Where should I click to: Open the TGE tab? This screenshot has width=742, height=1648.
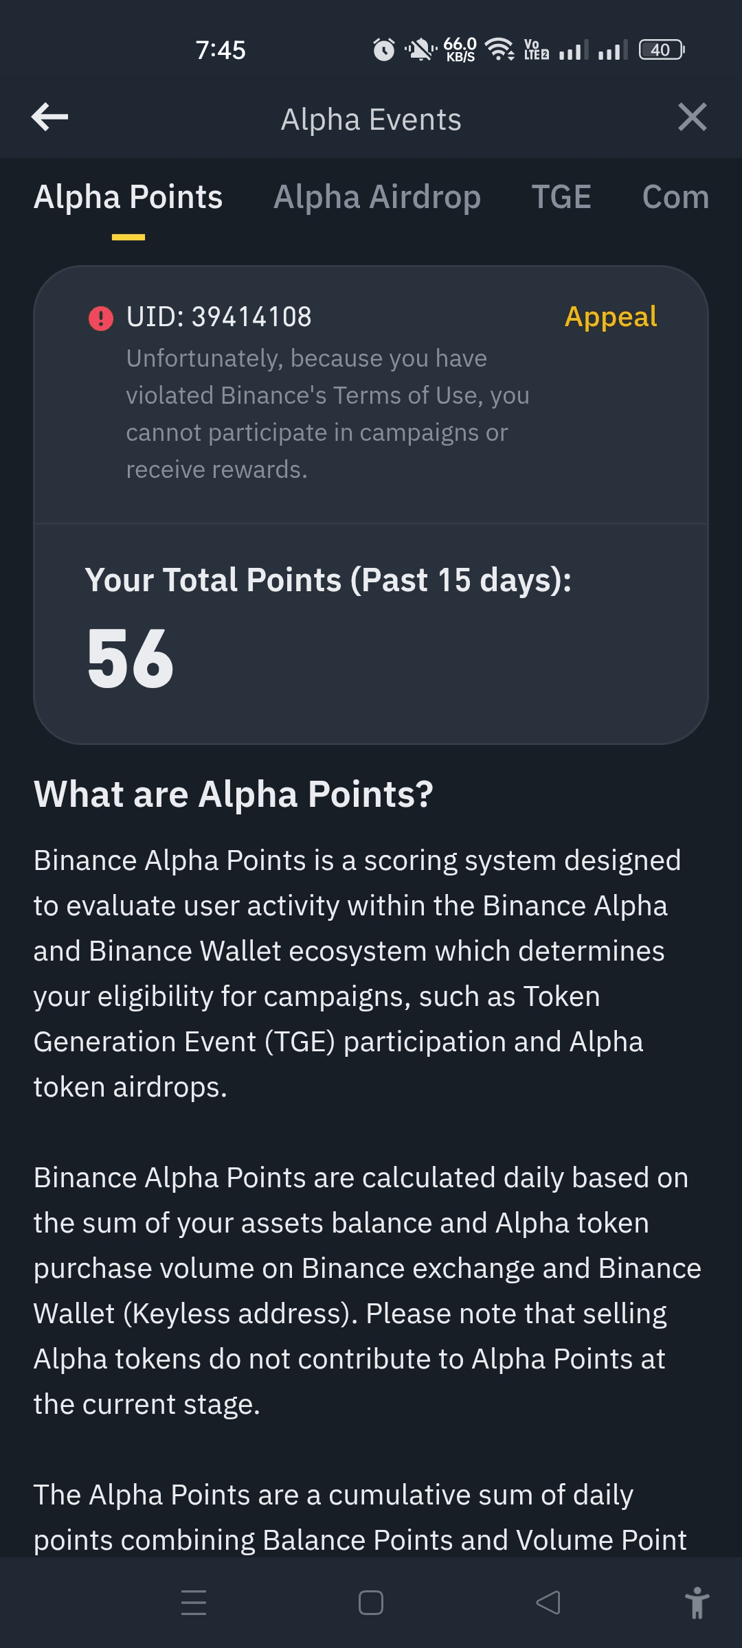click(561, 197)
